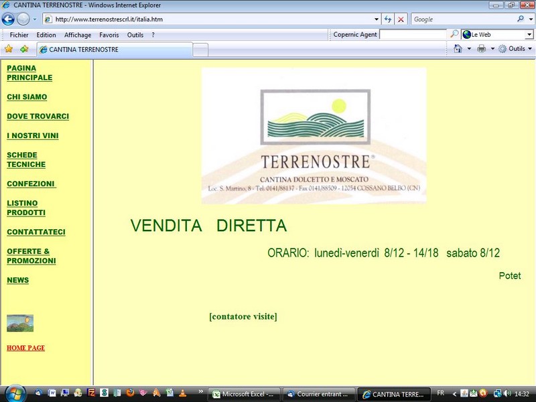Open the ? help menu
This screenshot has height=402, width=536.
tap(153, 35)
